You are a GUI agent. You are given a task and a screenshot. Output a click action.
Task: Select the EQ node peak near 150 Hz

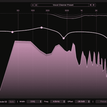(x=41, y=28)
